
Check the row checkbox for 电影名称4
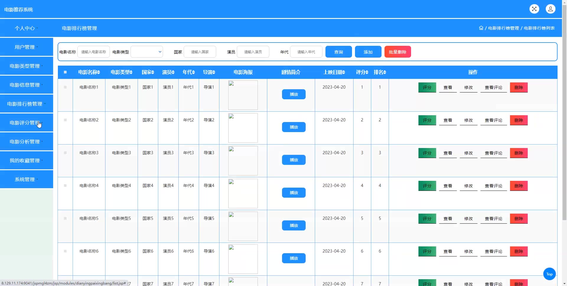click(x=65, y=186)
